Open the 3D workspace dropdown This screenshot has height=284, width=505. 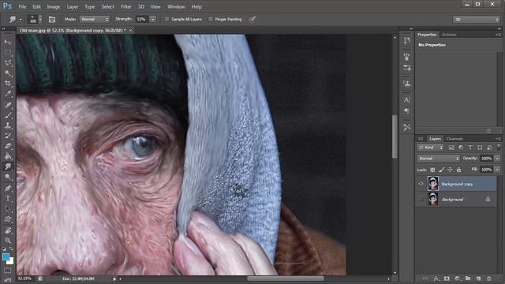coord(476,20)
